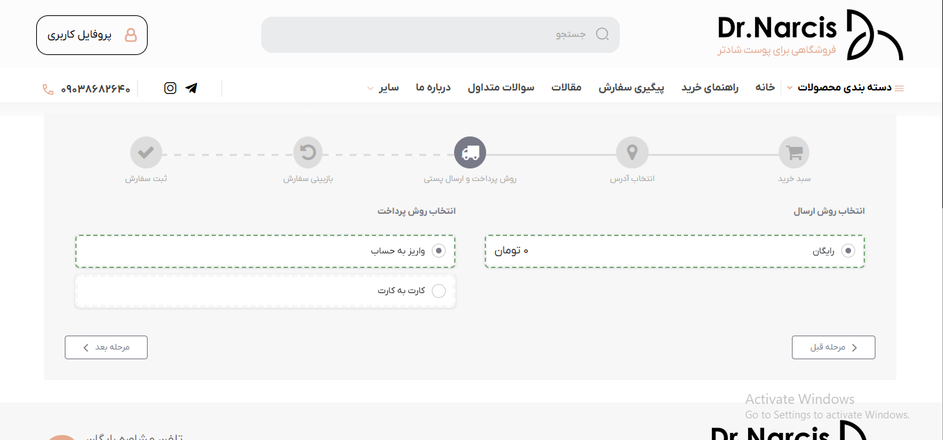Screen dimensions: 943x440
Task: Open the مقالات menu item
Action: (x=567, y=88)
